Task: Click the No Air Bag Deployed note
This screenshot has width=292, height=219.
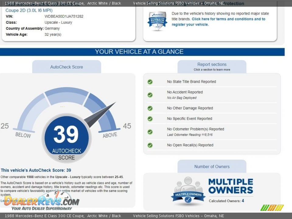Action: [x=182, y=98]
